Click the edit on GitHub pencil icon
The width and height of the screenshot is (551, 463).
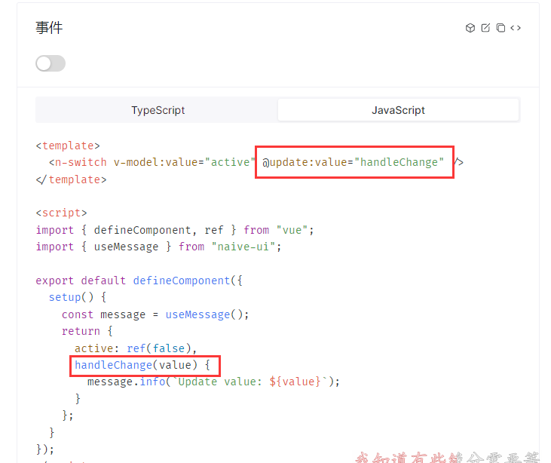[x=485, y=28]
